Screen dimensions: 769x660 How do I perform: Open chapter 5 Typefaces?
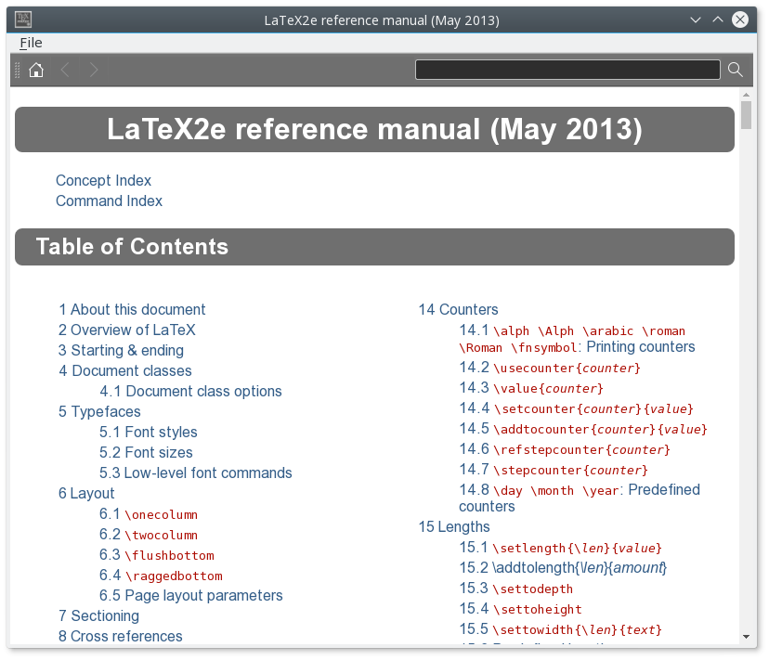pyautogui.click(x=99, y=412)
